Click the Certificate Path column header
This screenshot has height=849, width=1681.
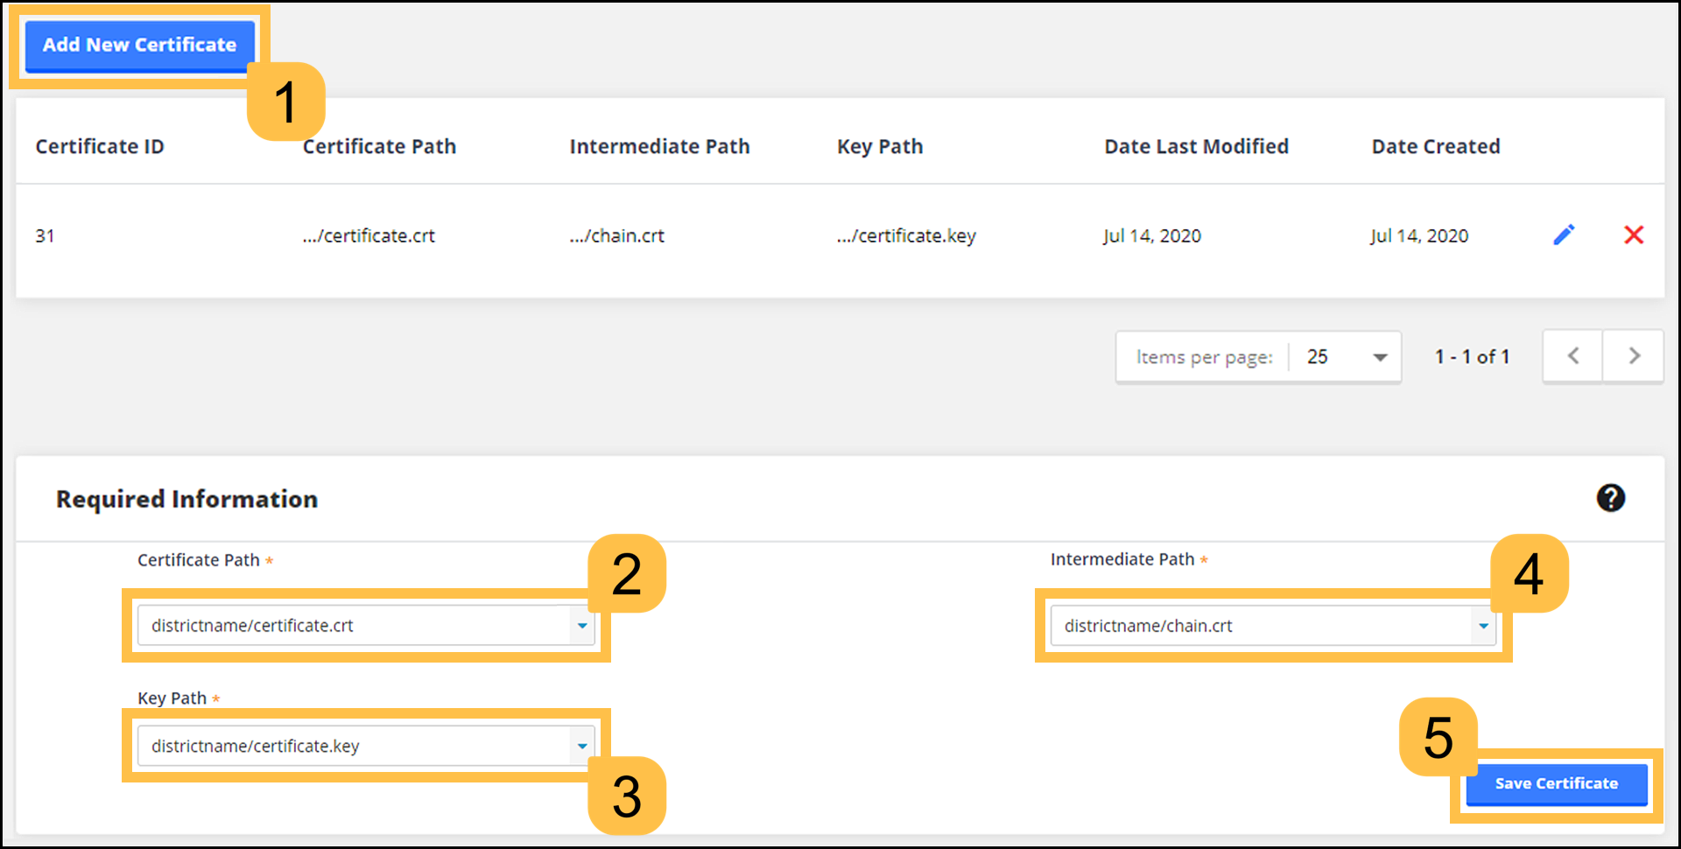[x=379, y=146]
